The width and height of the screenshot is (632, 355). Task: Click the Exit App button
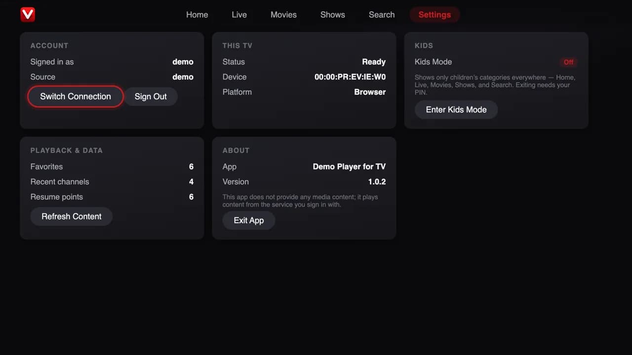pos(249,220)
